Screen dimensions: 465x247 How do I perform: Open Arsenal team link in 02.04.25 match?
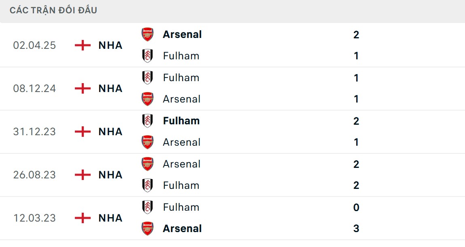point(182,34)
